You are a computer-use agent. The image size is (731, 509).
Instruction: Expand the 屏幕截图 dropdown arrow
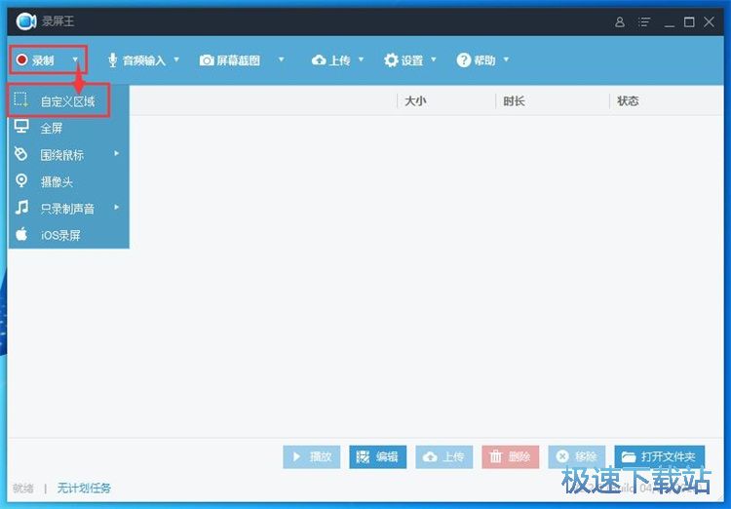coord(281,59)
